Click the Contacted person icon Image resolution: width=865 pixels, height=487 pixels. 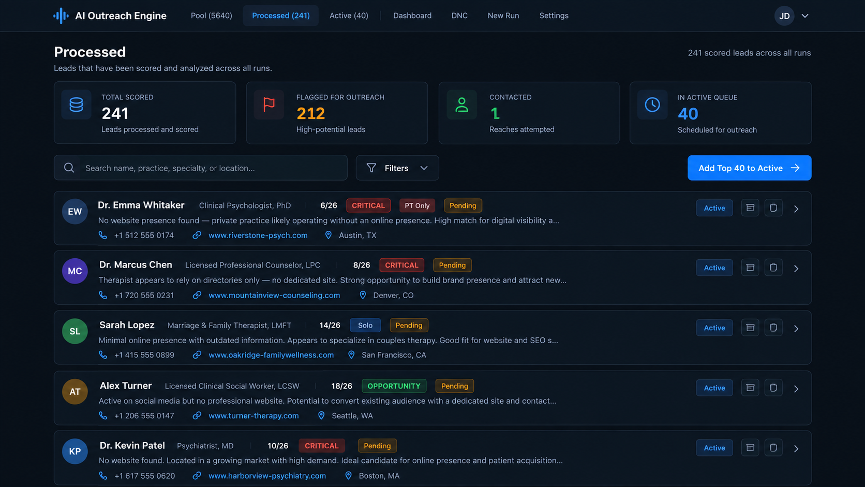pos(462,105)
